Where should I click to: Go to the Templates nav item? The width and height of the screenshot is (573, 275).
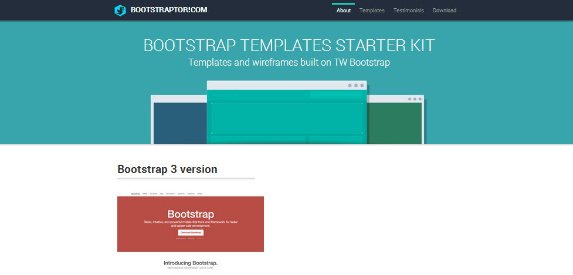372,11
